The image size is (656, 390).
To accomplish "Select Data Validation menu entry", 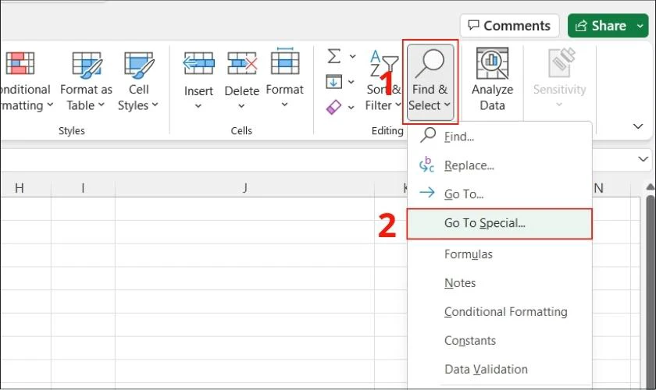I will [500, 370].
